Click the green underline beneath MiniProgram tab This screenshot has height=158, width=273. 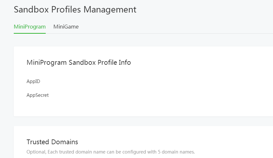click(x=30, y=33)
